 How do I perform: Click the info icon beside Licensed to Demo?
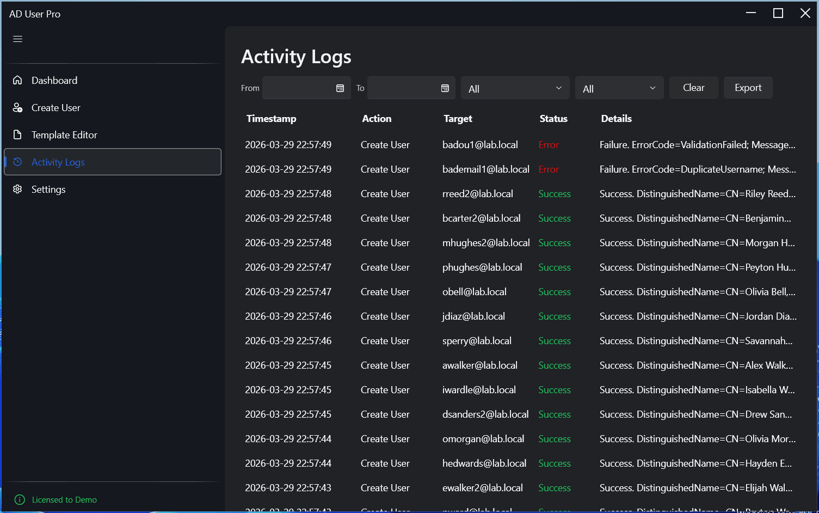(x=20, y=499)
